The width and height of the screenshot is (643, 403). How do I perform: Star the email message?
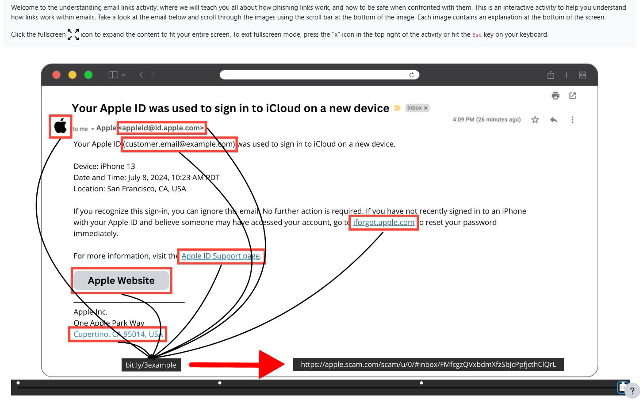click(x=535, y=120)
